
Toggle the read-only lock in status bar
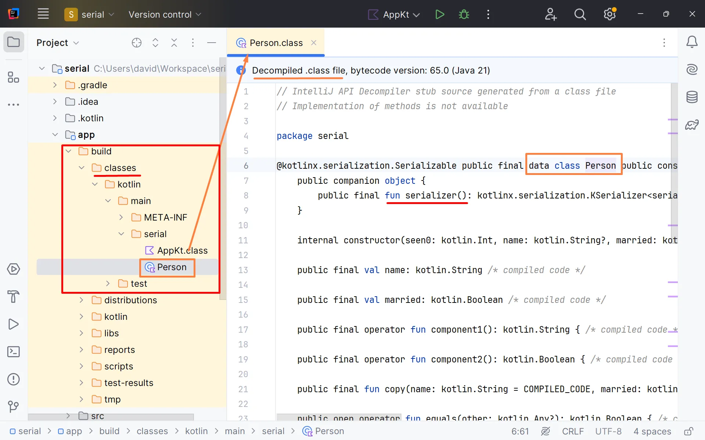coord(688,431)
